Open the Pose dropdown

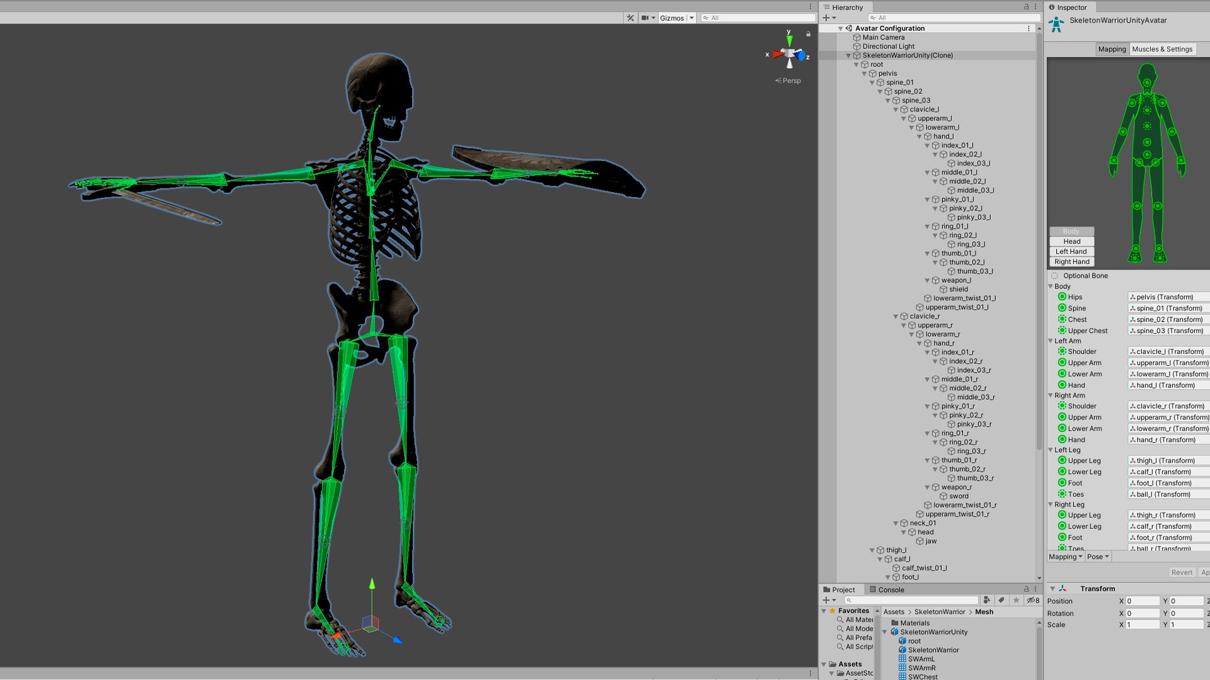coord(1098,557)
